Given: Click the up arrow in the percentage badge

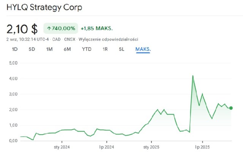Looking at the screenshot, I should [49, 28].
